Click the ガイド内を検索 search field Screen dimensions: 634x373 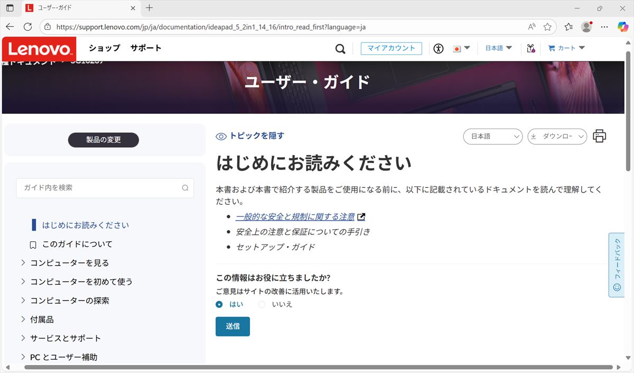100,188
